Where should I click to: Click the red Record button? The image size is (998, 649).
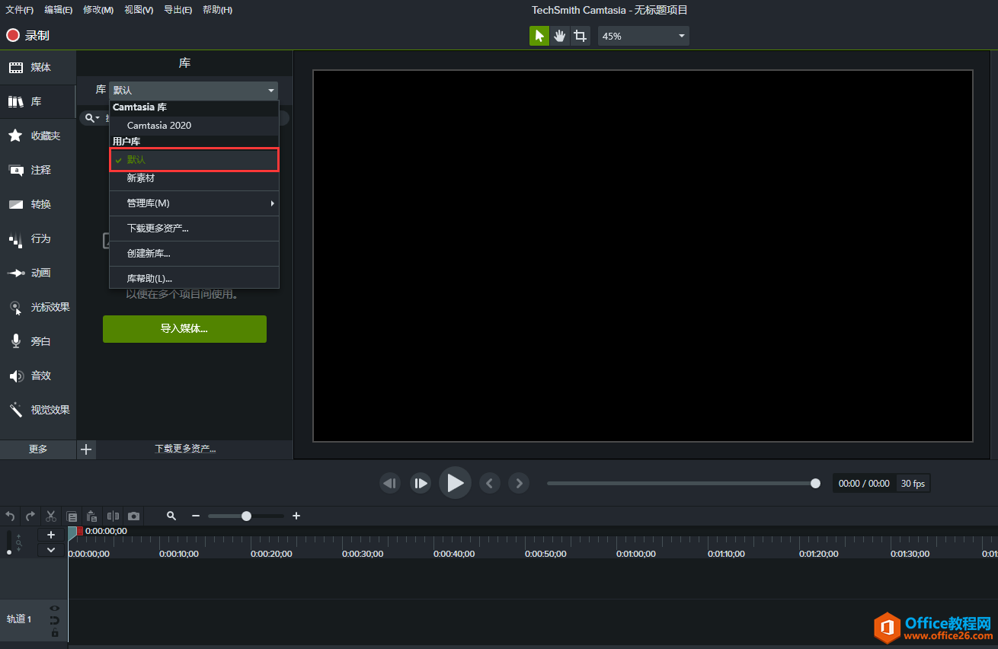coord(28,36)
